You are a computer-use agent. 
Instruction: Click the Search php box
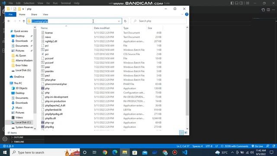tap(158, 21)
